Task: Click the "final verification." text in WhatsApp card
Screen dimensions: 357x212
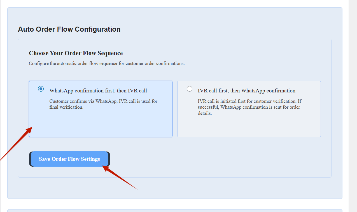Action: pyautogui.click(x=66, y=107)
